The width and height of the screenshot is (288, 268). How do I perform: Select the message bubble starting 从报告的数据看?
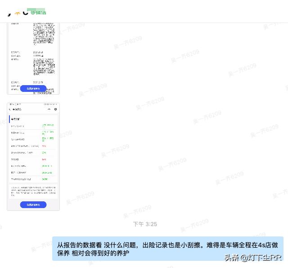point(168,249)
